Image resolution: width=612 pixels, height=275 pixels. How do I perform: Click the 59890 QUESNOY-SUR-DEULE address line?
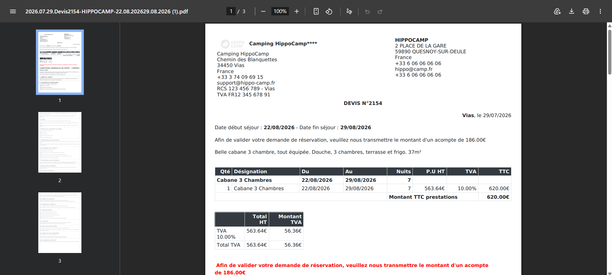pos(431,52)
